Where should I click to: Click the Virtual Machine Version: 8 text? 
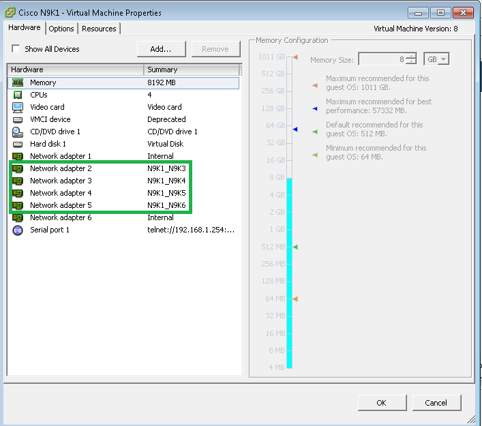[x=416, y=29]
